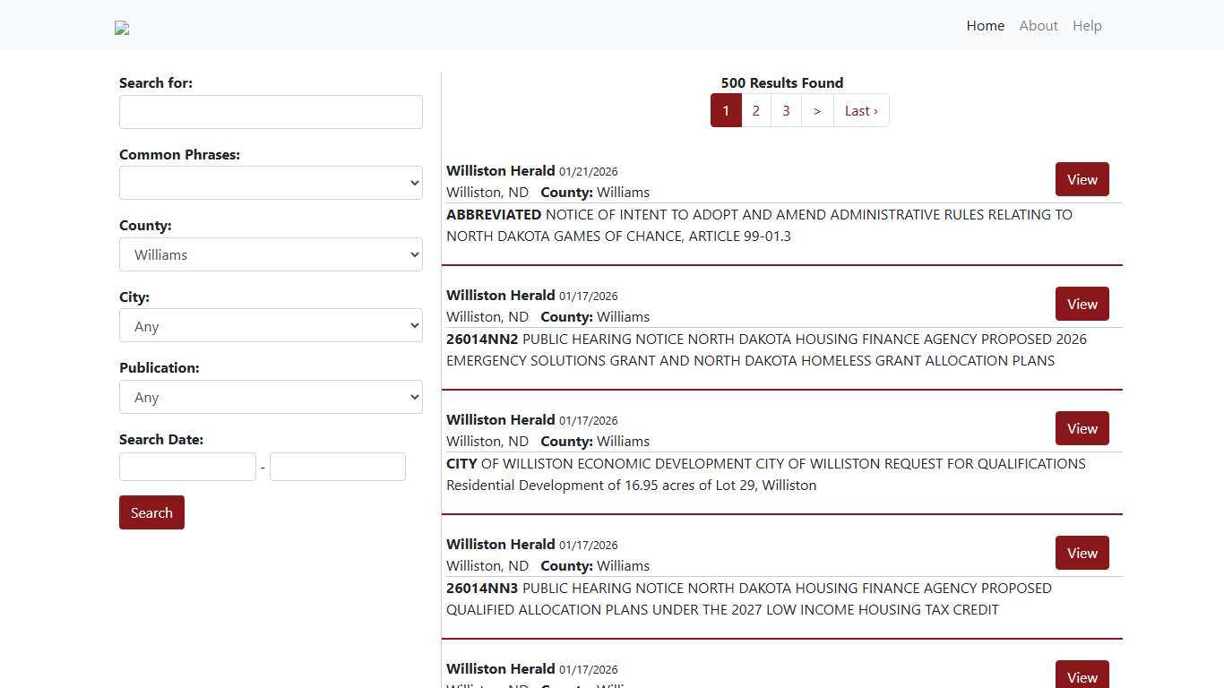View the ABBREVIATED games of chance notice
This screenshot has height=688, width=1224.
pyautogui.click(x=1082, y=179)
